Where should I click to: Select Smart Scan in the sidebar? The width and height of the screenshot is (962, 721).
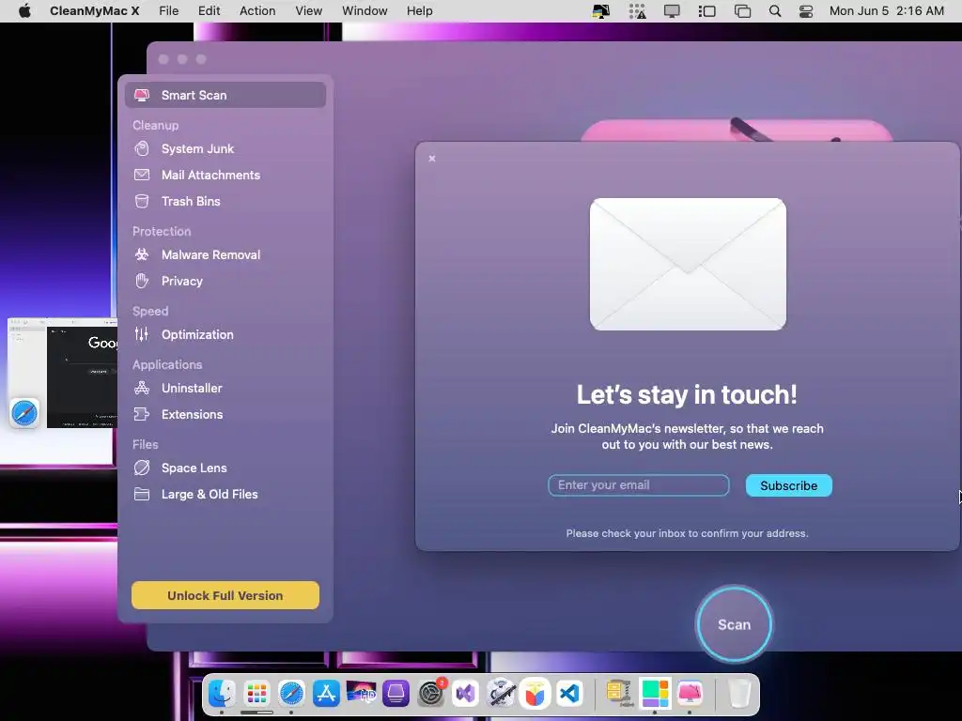click(x=225, y=95)
